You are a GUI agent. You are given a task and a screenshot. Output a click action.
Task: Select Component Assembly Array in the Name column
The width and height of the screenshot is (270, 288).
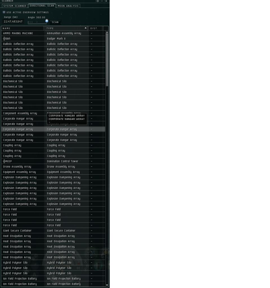(20, 113)
